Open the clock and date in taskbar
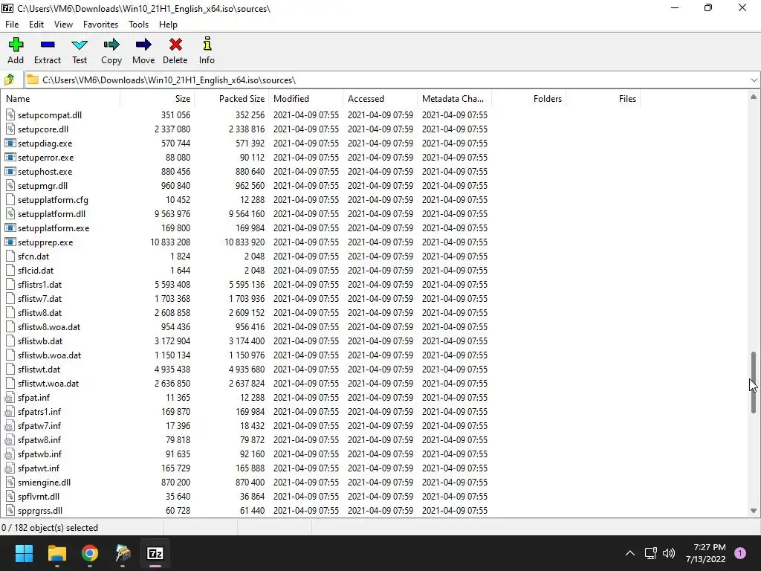This screenshot has height=571, width=761. tap(706, 553)
